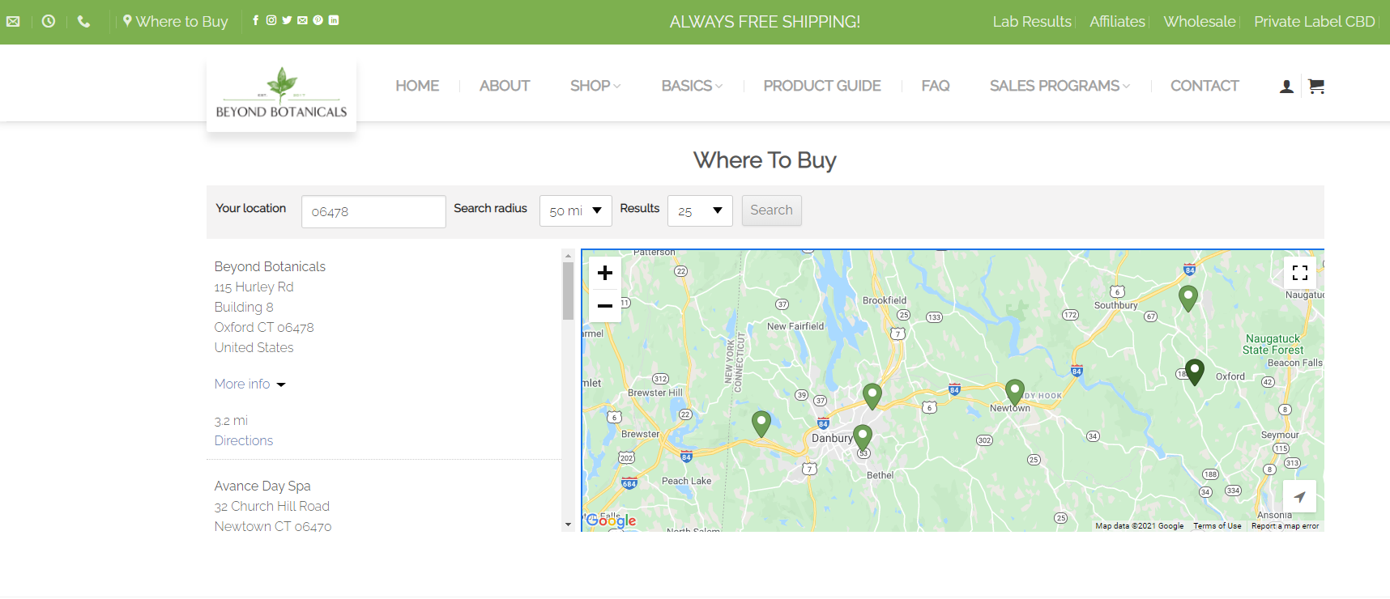Open the Results 25 dropdown
This screenshot has width=1390, height=599.
700,211
